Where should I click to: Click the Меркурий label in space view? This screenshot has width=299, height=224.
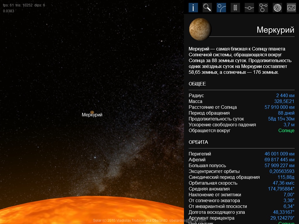(92, 115)
